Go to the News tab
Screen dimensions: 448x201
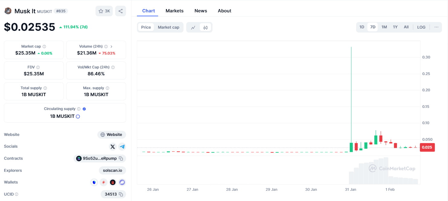(x=201, y=11)
